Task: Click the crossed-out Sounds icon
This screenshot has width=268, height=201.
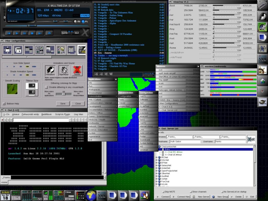Action: (x=77, y=70)
